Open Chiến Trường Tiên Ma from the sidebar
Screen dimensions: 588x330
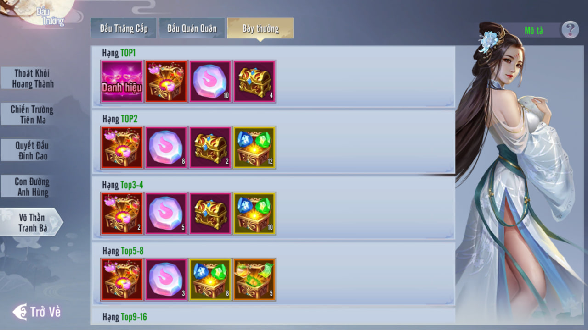31,115
